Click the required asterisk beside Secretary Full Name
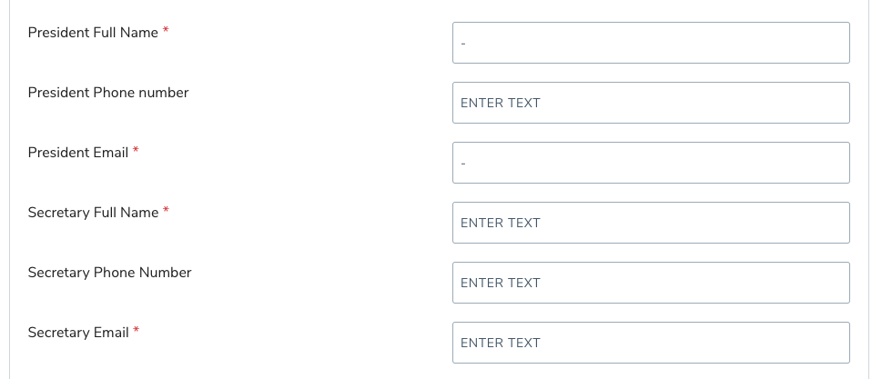This screenshot has height=379, width=882. point(166,212)
